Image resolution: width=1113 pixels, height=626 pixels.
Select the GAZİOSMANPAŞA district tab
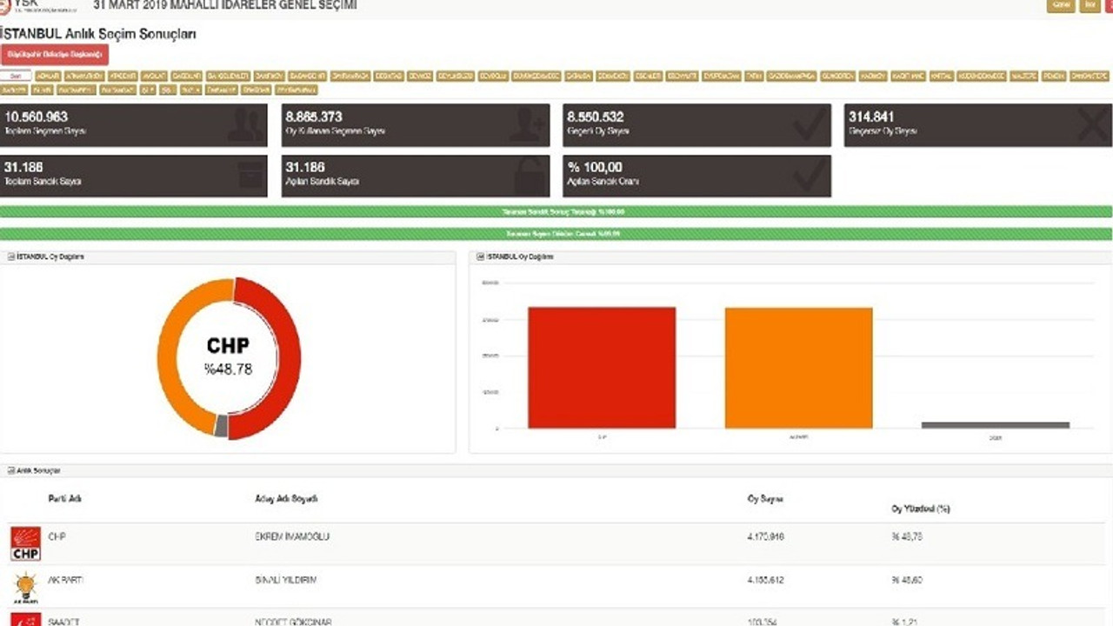pyautogui.click(x=791, y=77)
